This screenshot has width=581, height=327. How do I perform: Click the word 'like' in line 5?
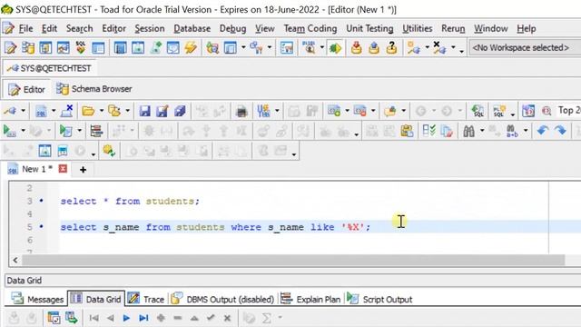tap(322, 227)
